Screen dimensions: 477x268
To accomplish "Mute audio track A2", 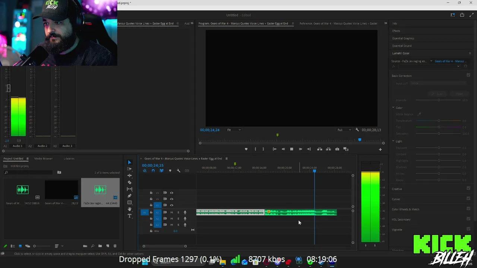I will (171, 218).
